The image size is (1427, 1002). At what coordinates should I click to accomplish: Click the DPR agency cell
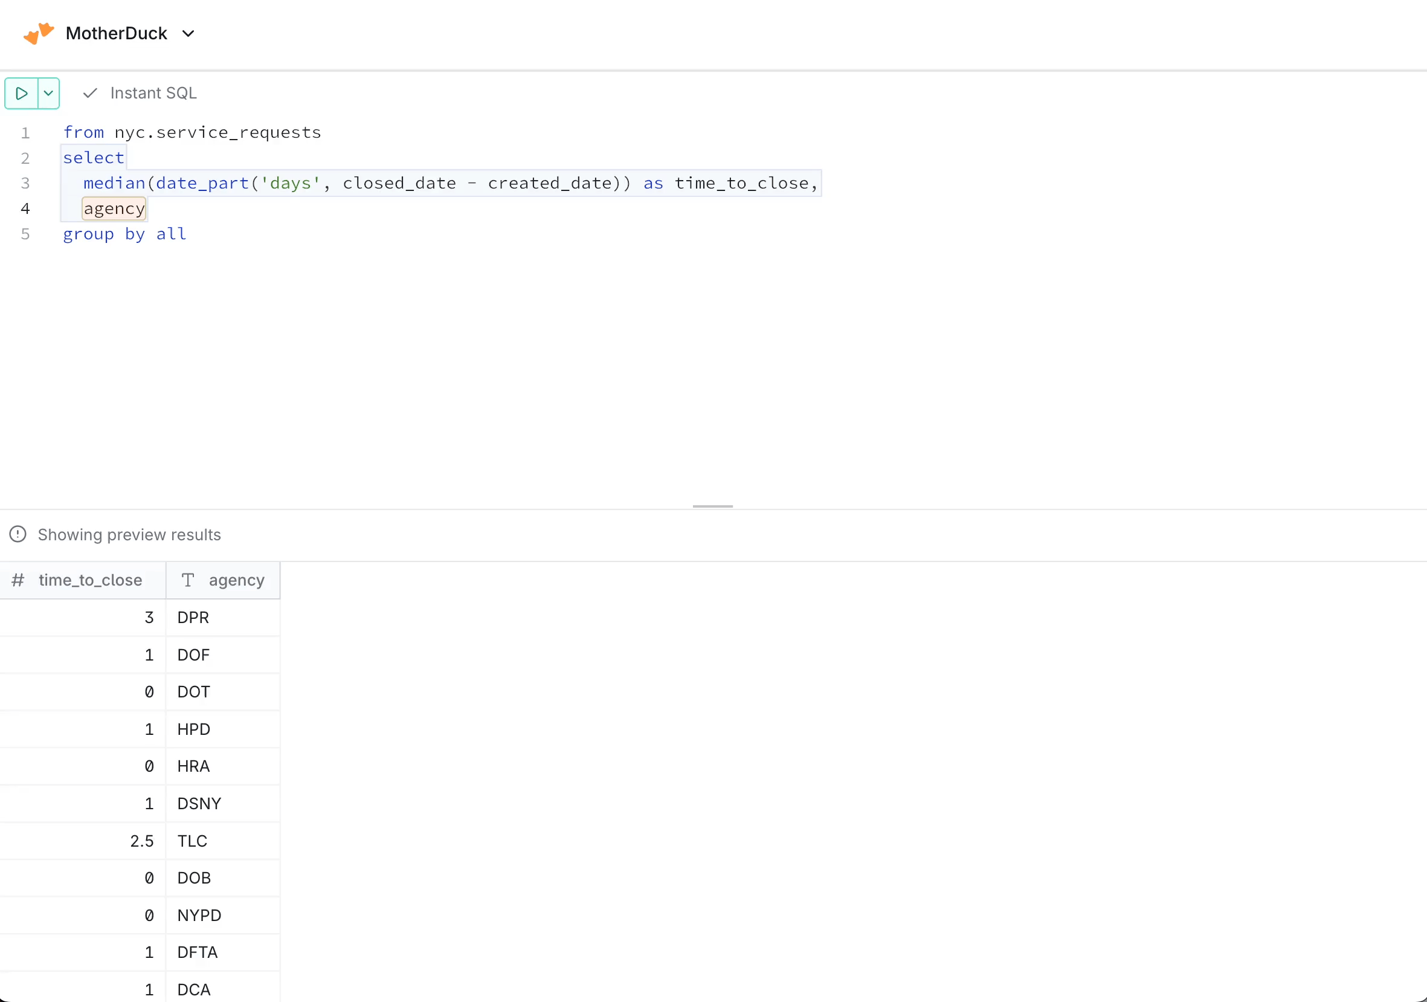[193, 617]
